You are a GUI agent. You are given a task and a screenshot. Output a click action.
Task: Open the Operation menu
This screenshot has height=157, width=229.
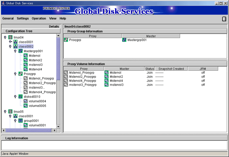(x=39, y=18)
